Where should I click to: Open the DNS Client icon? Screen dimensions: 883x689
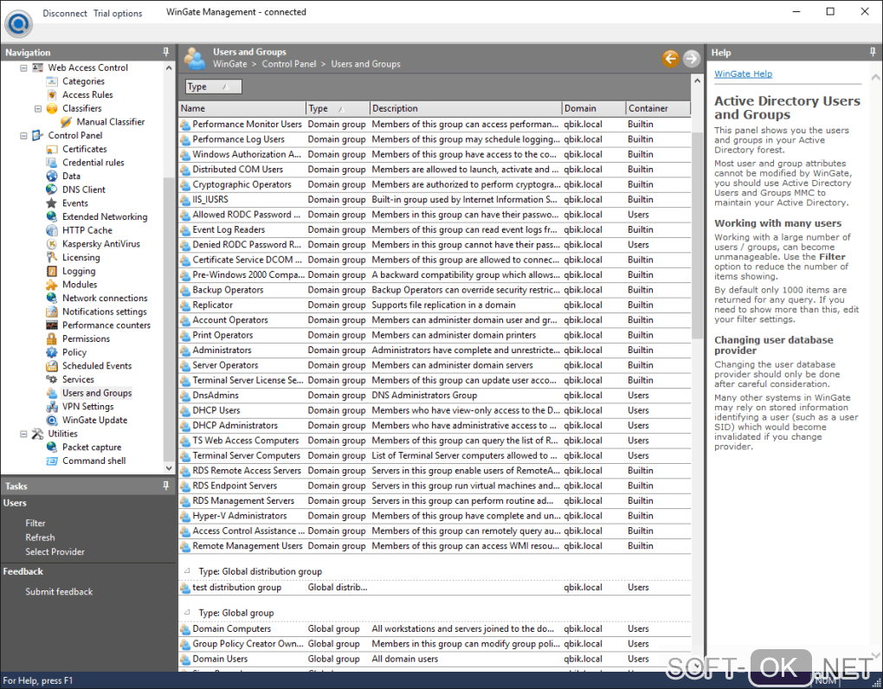pos(52,190)
